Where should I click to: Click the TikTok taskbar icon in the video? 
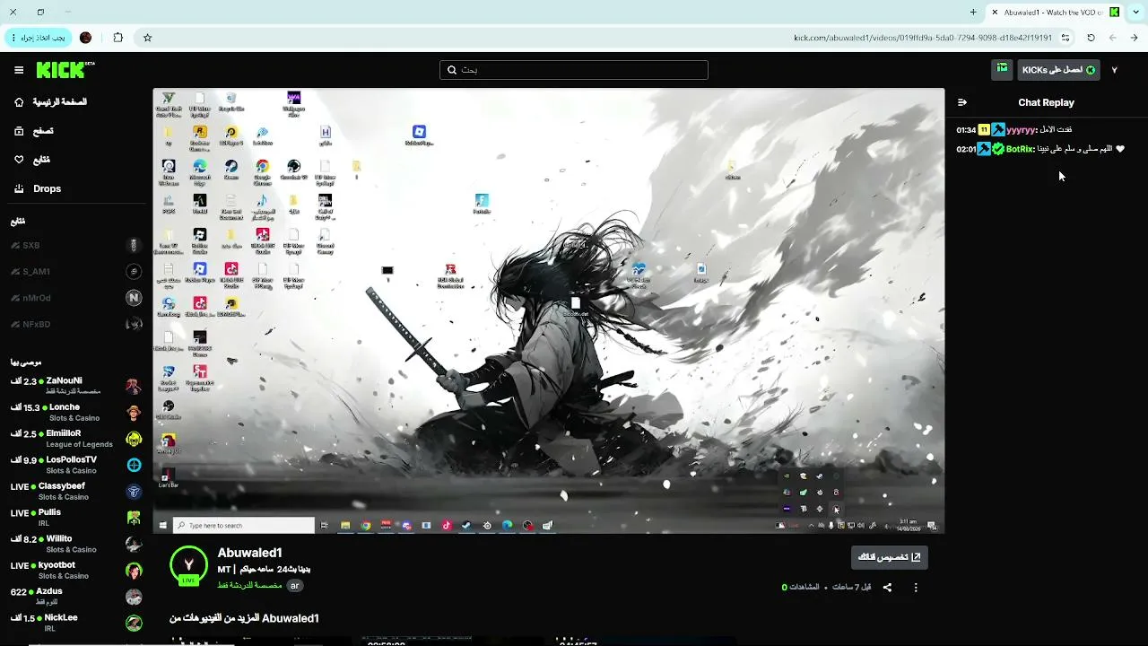click(x=447, y=526)
